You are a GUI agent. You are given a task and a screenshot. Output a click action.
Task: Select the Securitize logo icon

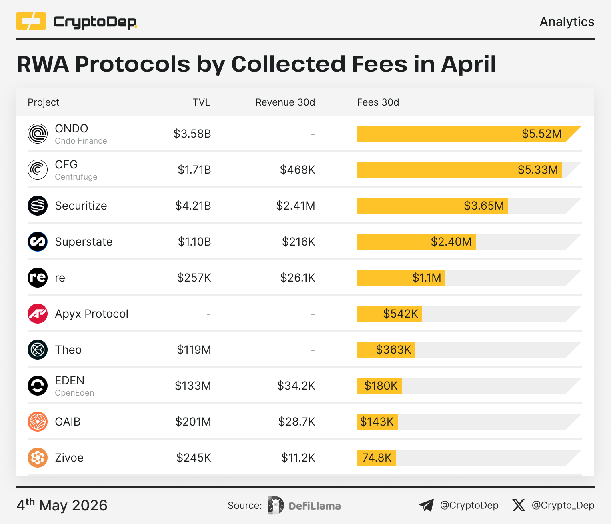coord(38,206)
